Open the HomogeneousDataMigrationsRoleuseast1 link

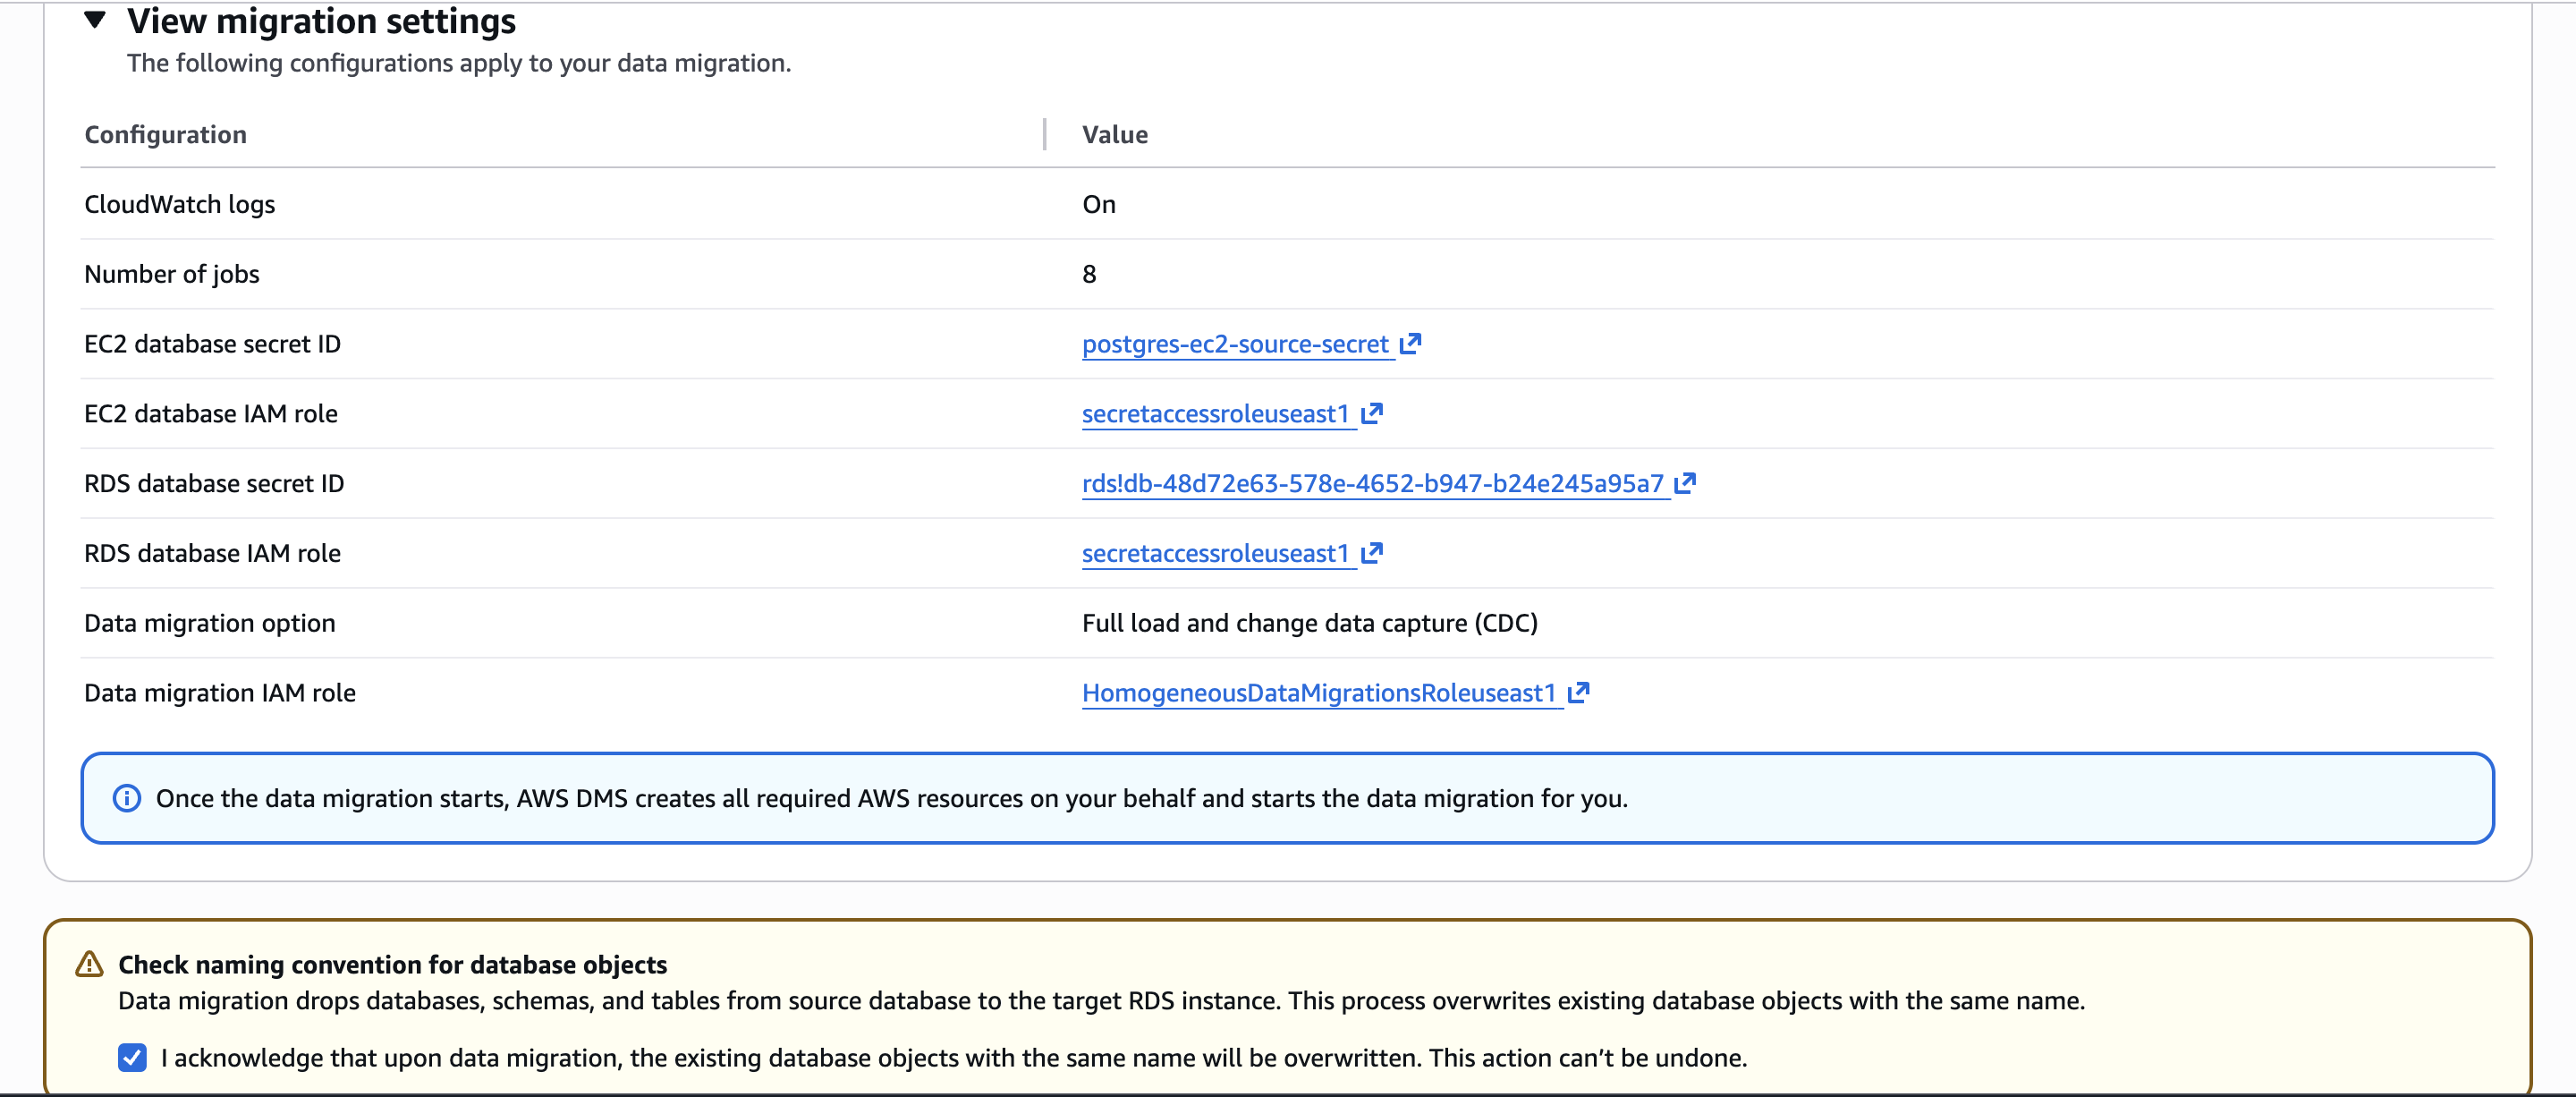[1319, 694]
